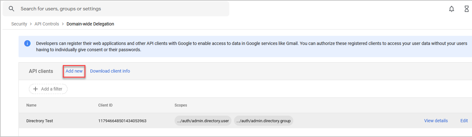Open the hourglass tasks icon

467,9
